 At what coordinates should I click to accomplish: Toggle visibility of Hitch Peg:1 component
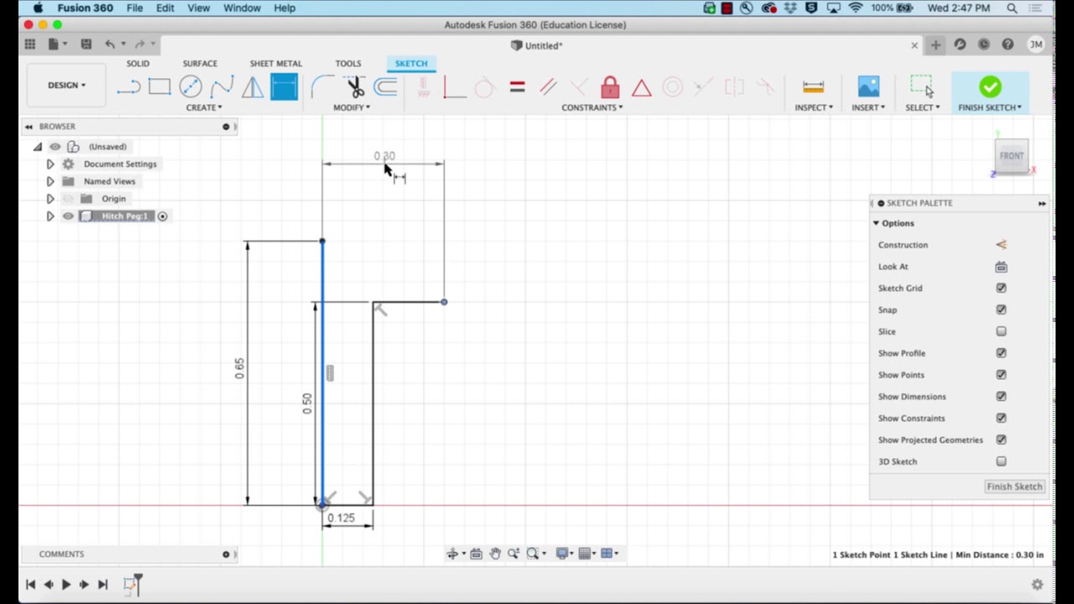coord(68,216)
